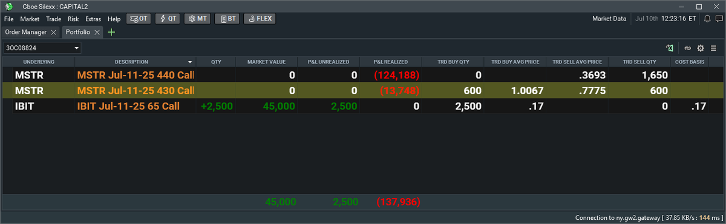This screenshot has height=224, width=726.
Task: Export portfolio to Excel icon
Action: coord(670,48)
